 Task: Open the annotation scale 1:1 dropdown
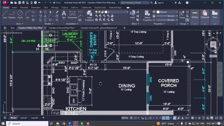[187, 118]
